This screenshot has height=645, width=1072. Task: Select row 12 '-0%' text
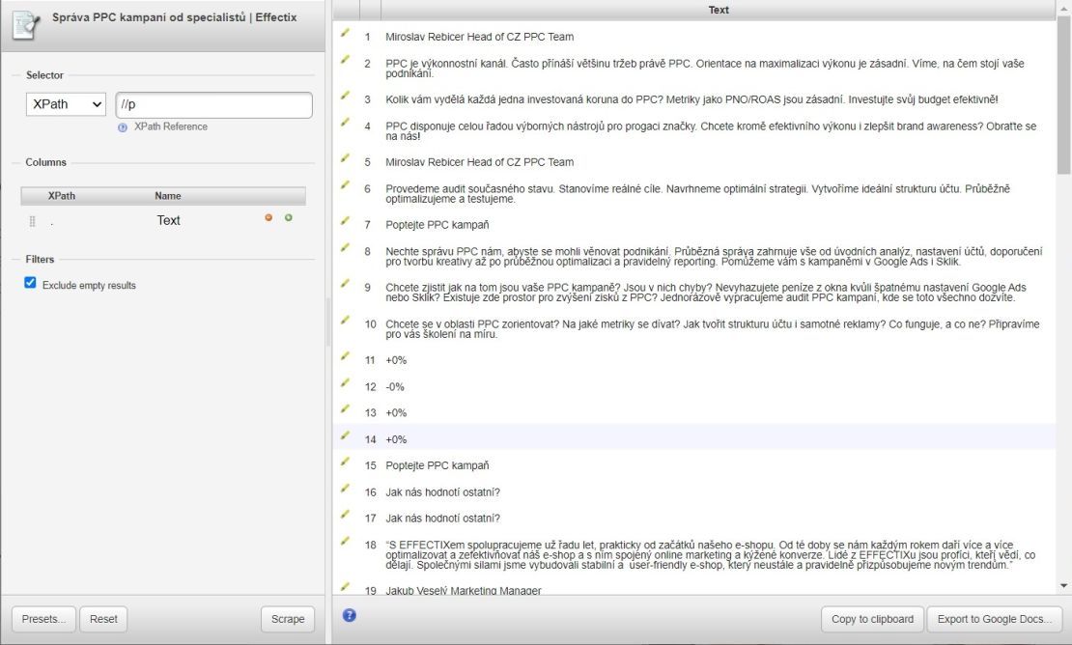394,387
